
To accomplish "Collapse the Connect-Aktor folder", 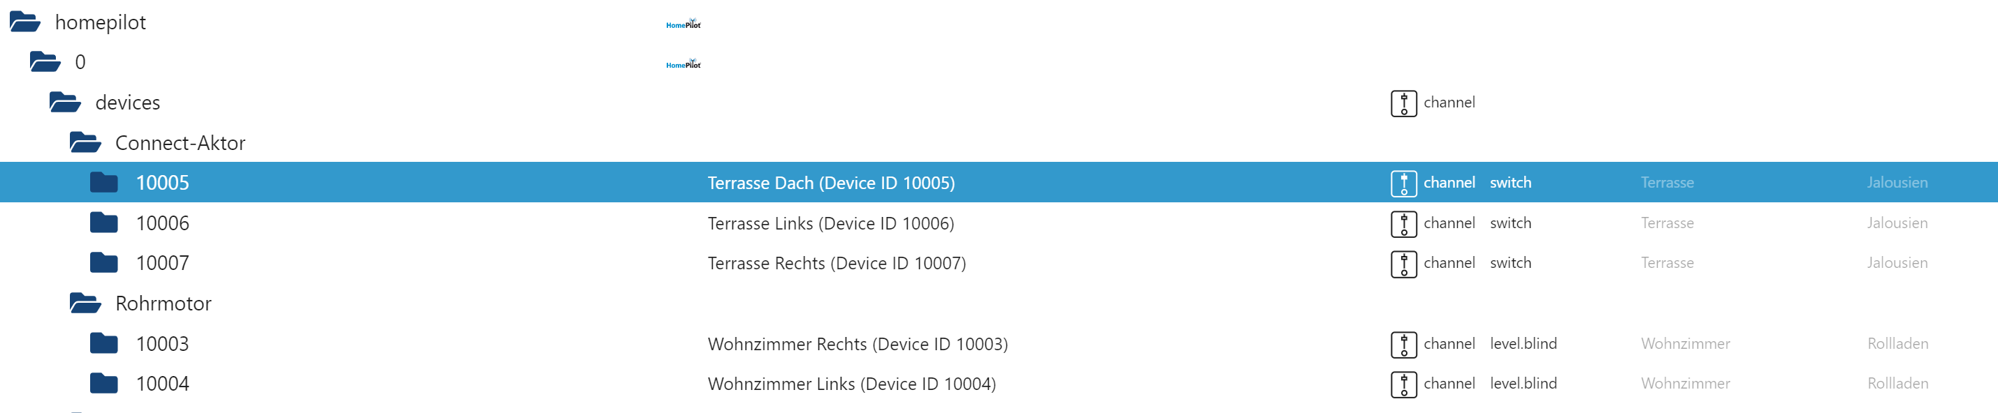I will pos(85,143).
